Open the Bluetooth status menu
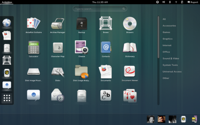Screen dimensions: 200x125 tap(170, 2)
